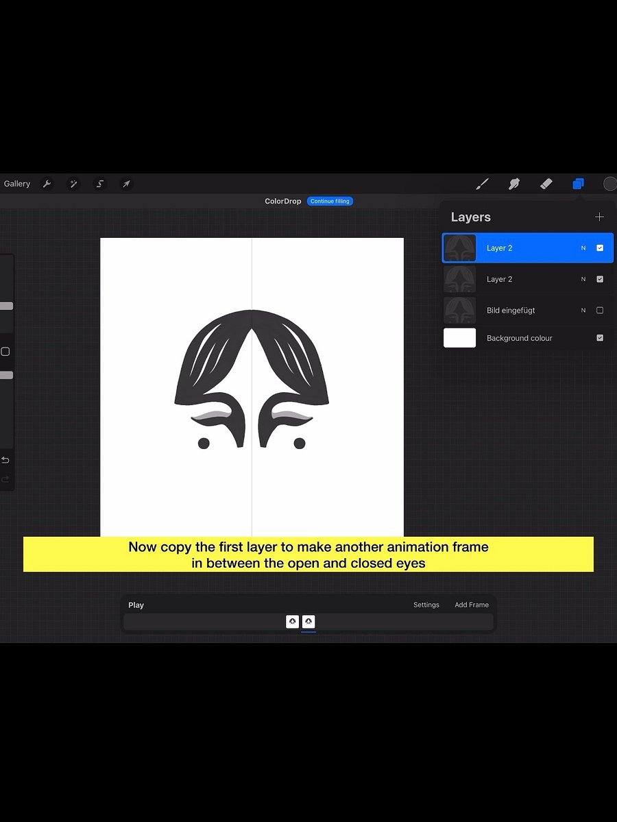Viewport: 617px width, 822px height.
Task: Toggle visibility of selected top Layer 2
Action: [x=600, y=248]
